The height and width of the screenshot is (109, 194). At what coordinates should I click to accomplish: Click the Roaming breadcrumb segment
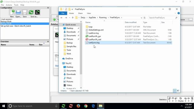click(103, 18)
